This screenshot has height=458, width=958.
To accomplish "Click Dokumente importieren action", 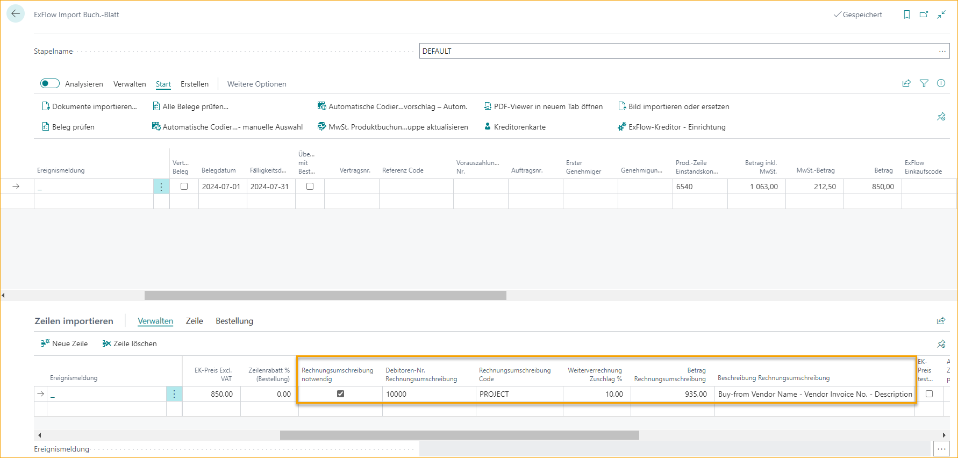I will tap(89, 106).
